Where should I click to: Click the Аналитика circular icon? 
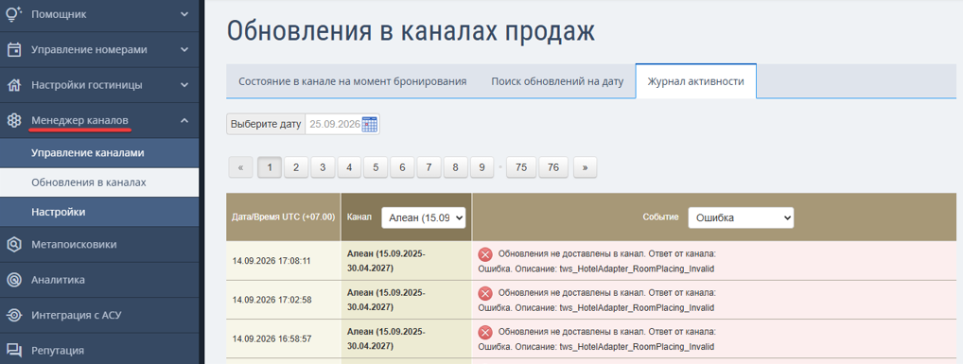[x=13, y=280]
